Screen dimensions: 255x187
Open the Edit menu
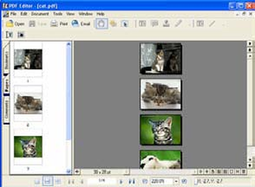[24, 14]
